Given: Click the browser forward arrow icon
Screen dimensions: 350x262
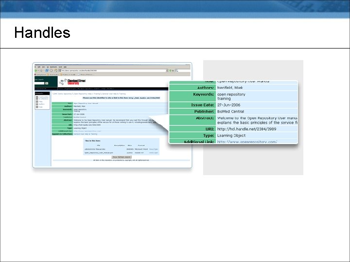Looking at the screenshot, I should click(41, 71).
